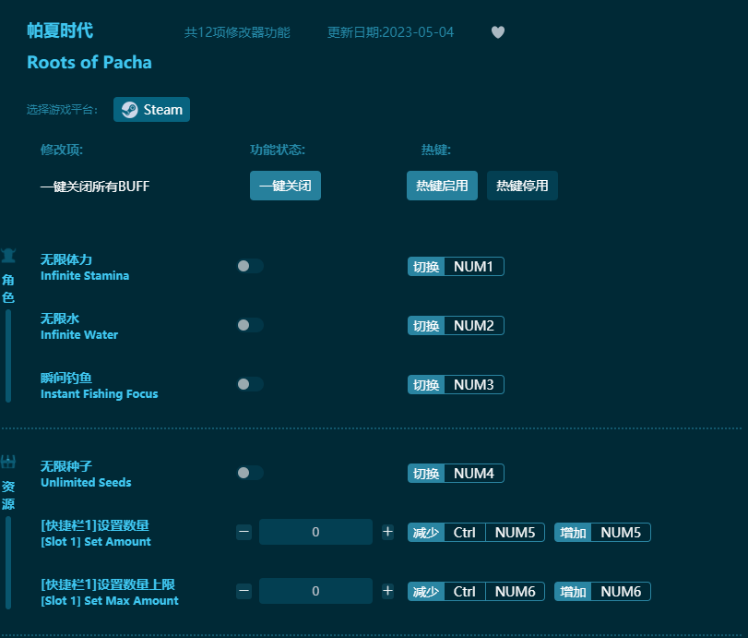Click the 帕夏时代 game title
The width and height of the screenshot is (748, 638).
(60, 30)
